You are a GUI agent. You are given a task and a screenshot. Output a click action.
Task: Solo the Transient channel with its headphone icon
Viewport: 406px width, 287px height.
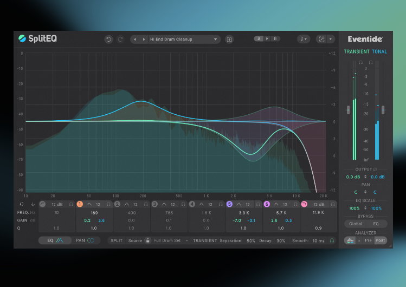click(360, 62)
